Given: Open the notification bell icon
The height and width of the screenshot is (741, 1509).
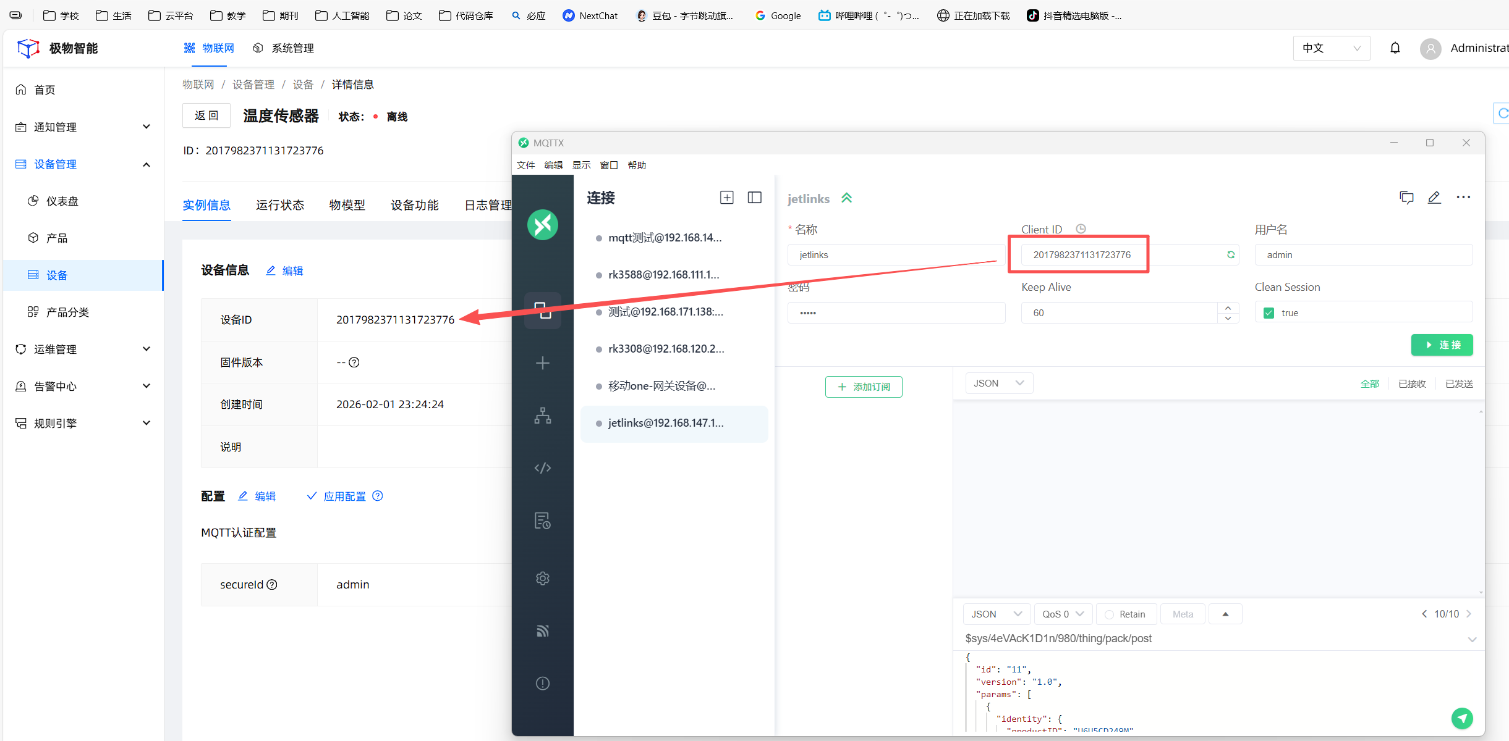Looking at the screenshot, I should (1395, 48).
